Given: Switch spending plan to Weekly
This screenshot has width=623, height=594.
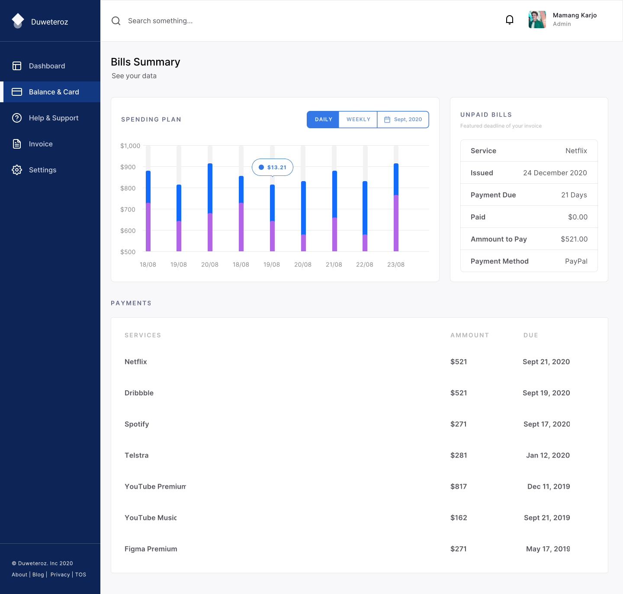Looking at the screenshot, I should pos(358,120).
